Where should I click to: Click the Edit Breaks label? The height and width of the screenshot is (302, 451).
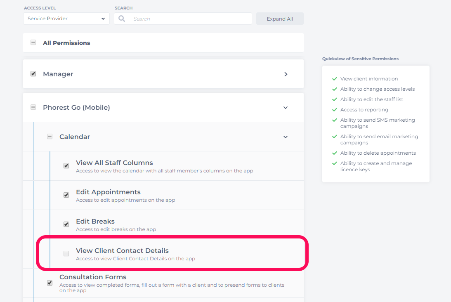click(x=95, y=222)
